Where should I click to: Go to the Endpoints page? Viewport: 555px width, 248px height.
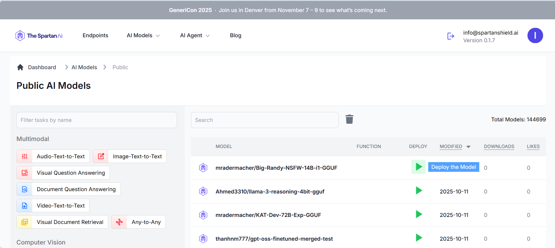(x=95, y=35)
